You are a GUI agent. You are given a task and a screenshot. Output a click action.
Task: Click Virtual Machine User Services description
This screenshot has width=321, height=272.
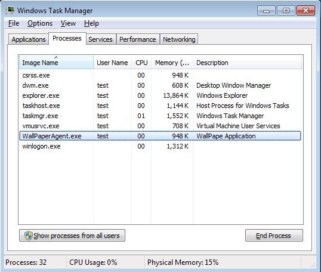(x=238, y=126)
